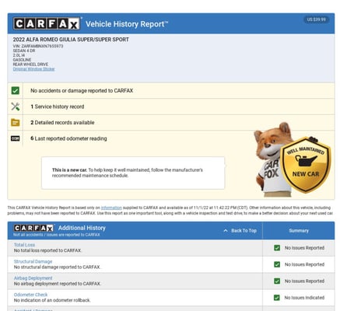Click the green check for Odometer Check row
Image resolution: width=340 pixels, height=311 pixels.
click(277, 298)
